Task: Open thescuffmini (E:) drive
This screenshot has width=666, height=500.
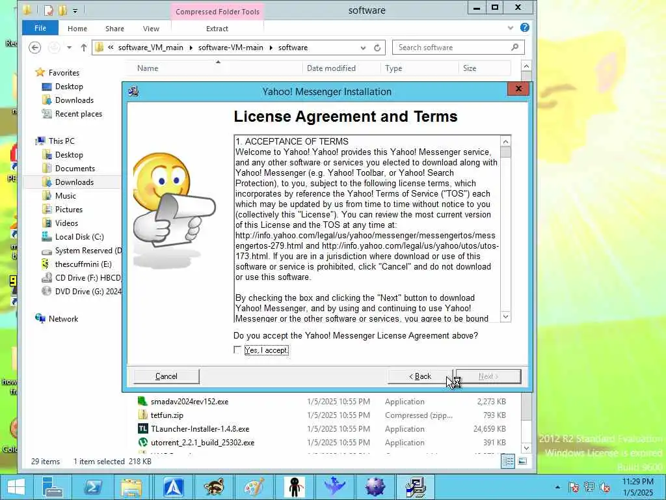Action: pos(83,264)
